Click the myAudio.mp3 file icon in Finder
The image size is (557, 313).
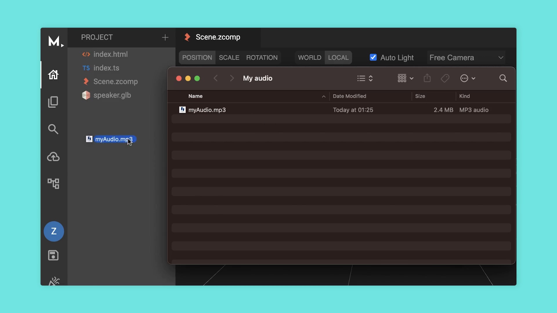pos(182,110)
